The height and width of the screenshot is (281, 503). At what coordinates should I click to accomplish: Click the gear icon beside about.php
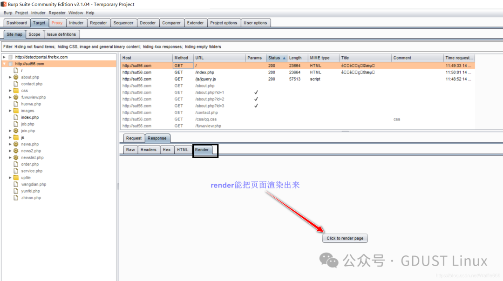pos(16,77)
